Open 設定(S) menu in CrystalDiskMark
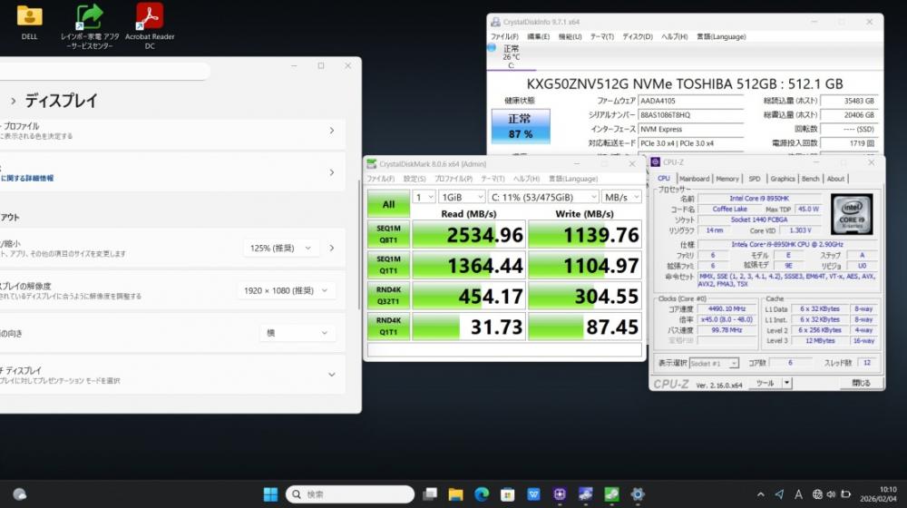The height and width of the screenshot is (508, 907). (414, 179)
